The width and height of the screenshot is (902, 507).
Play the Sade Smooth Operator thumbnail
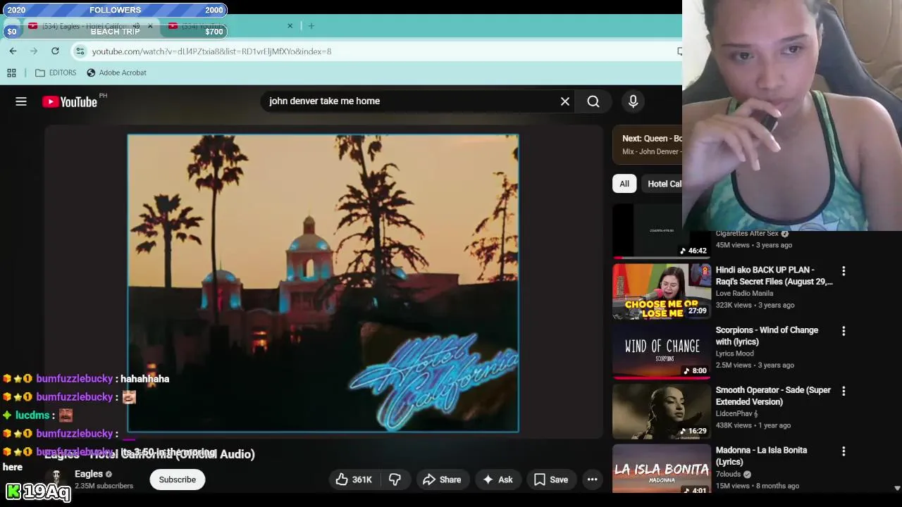(x=662, y=411)
